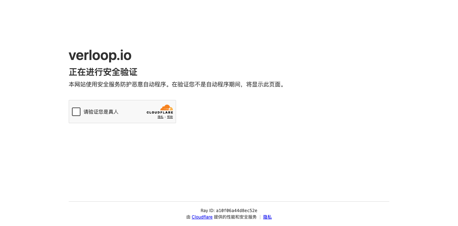Click the 正在进行安全验证 heading
This screenshot has height=226, width=458.
pyautogui.click(x=103, y=72)
